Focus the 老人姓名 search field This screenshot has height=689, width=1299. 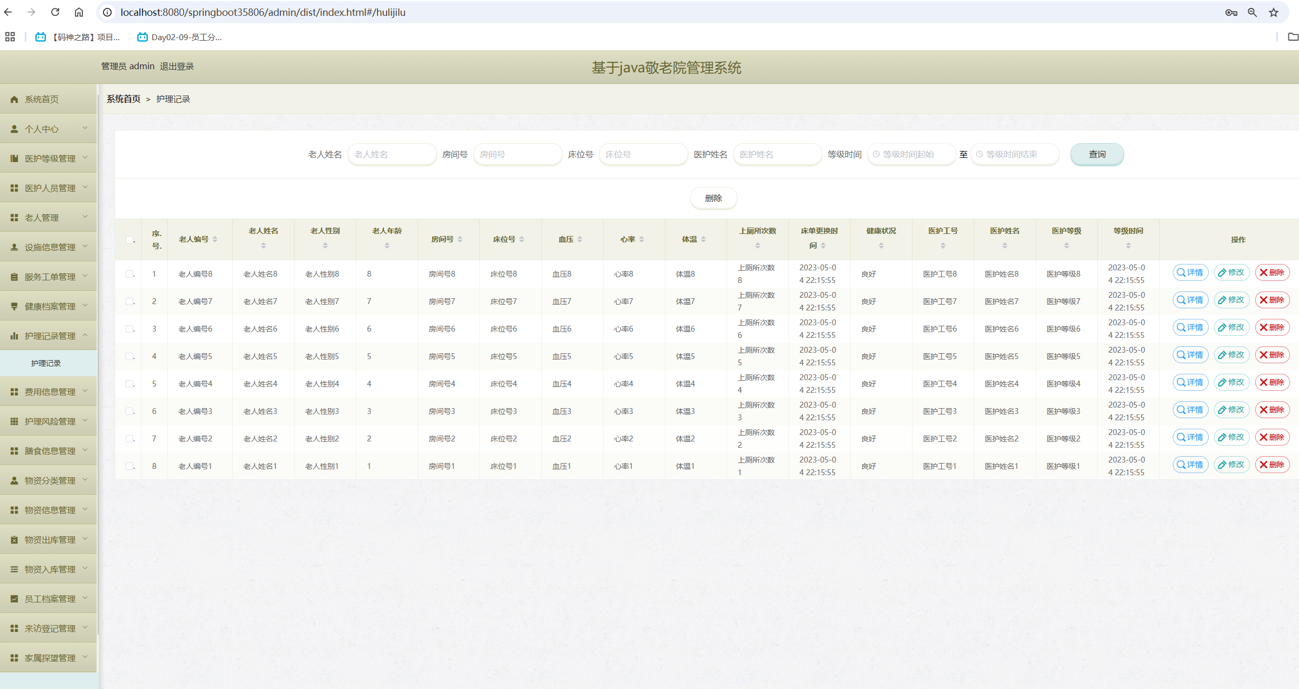[392, 154]
